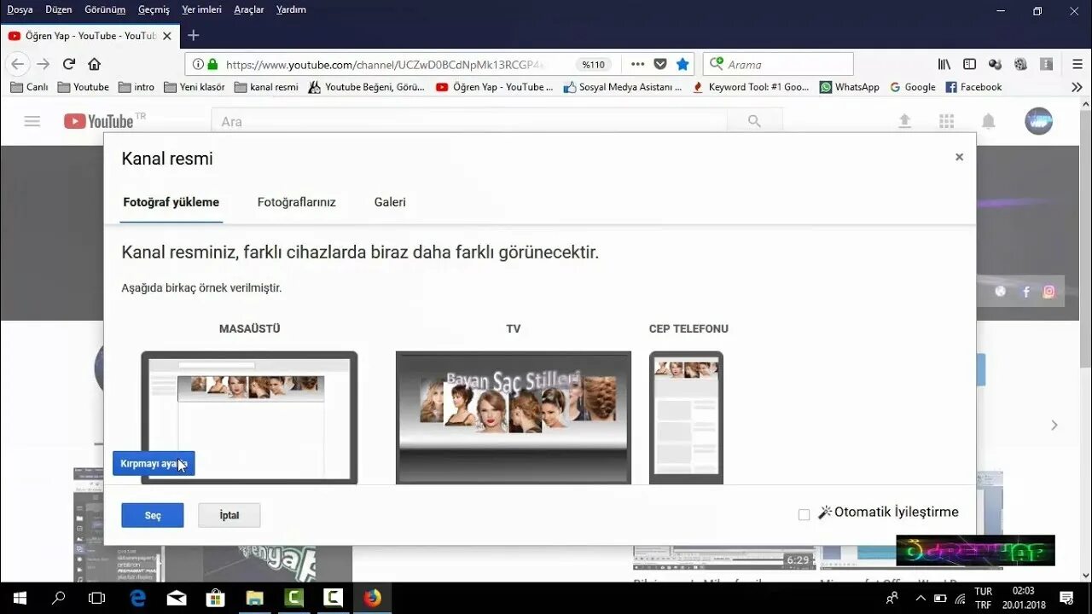Switch to the Galeri tab
1092x614 pixels.
390,202
